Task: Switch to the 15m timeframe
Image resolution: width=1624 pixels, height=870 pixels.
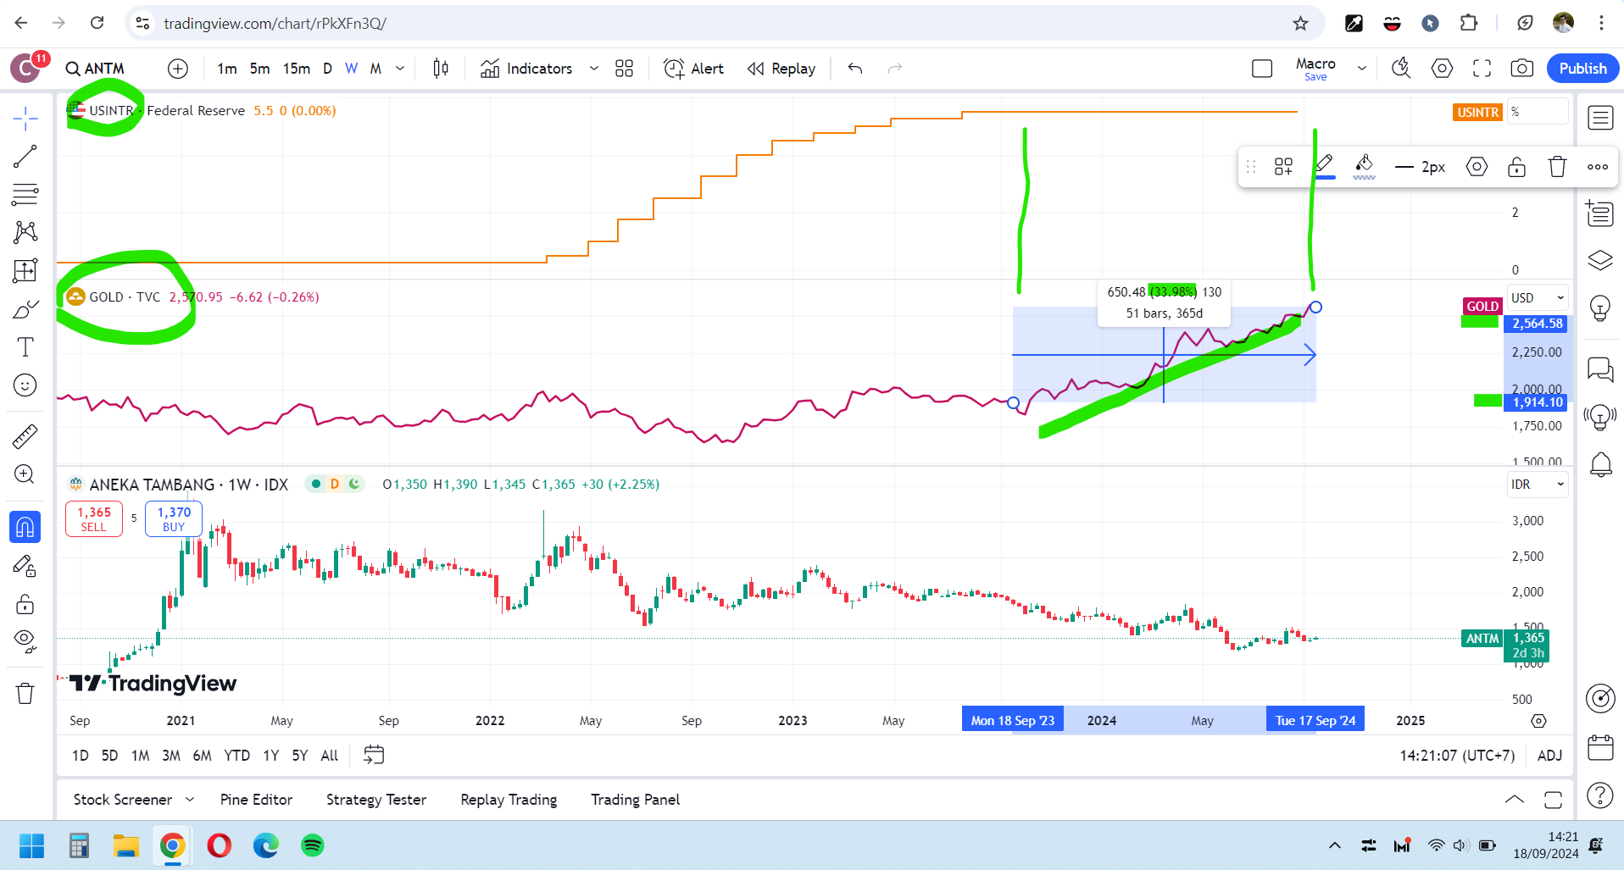Action: pos(297,69)
